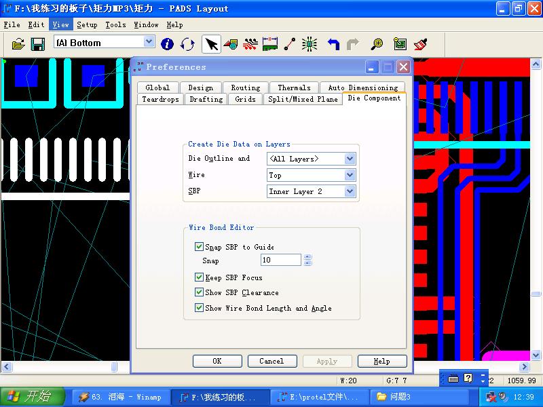Click the Undo arrow icon
This screenshot has height=407, width=543.
pyautogui.click(x=333, y=44)
